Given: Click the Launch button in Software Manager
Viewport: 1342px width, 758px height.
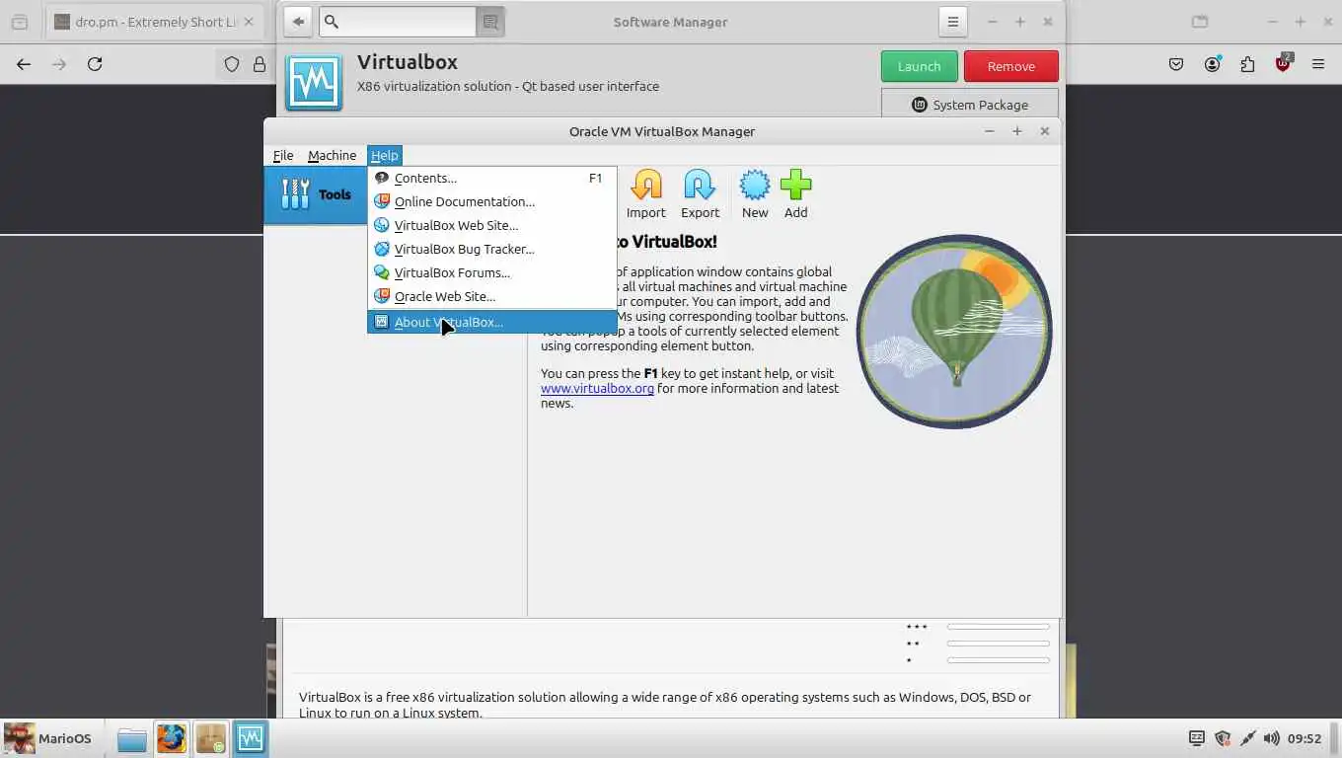Looking at the screenshot, I should [919, 66].
